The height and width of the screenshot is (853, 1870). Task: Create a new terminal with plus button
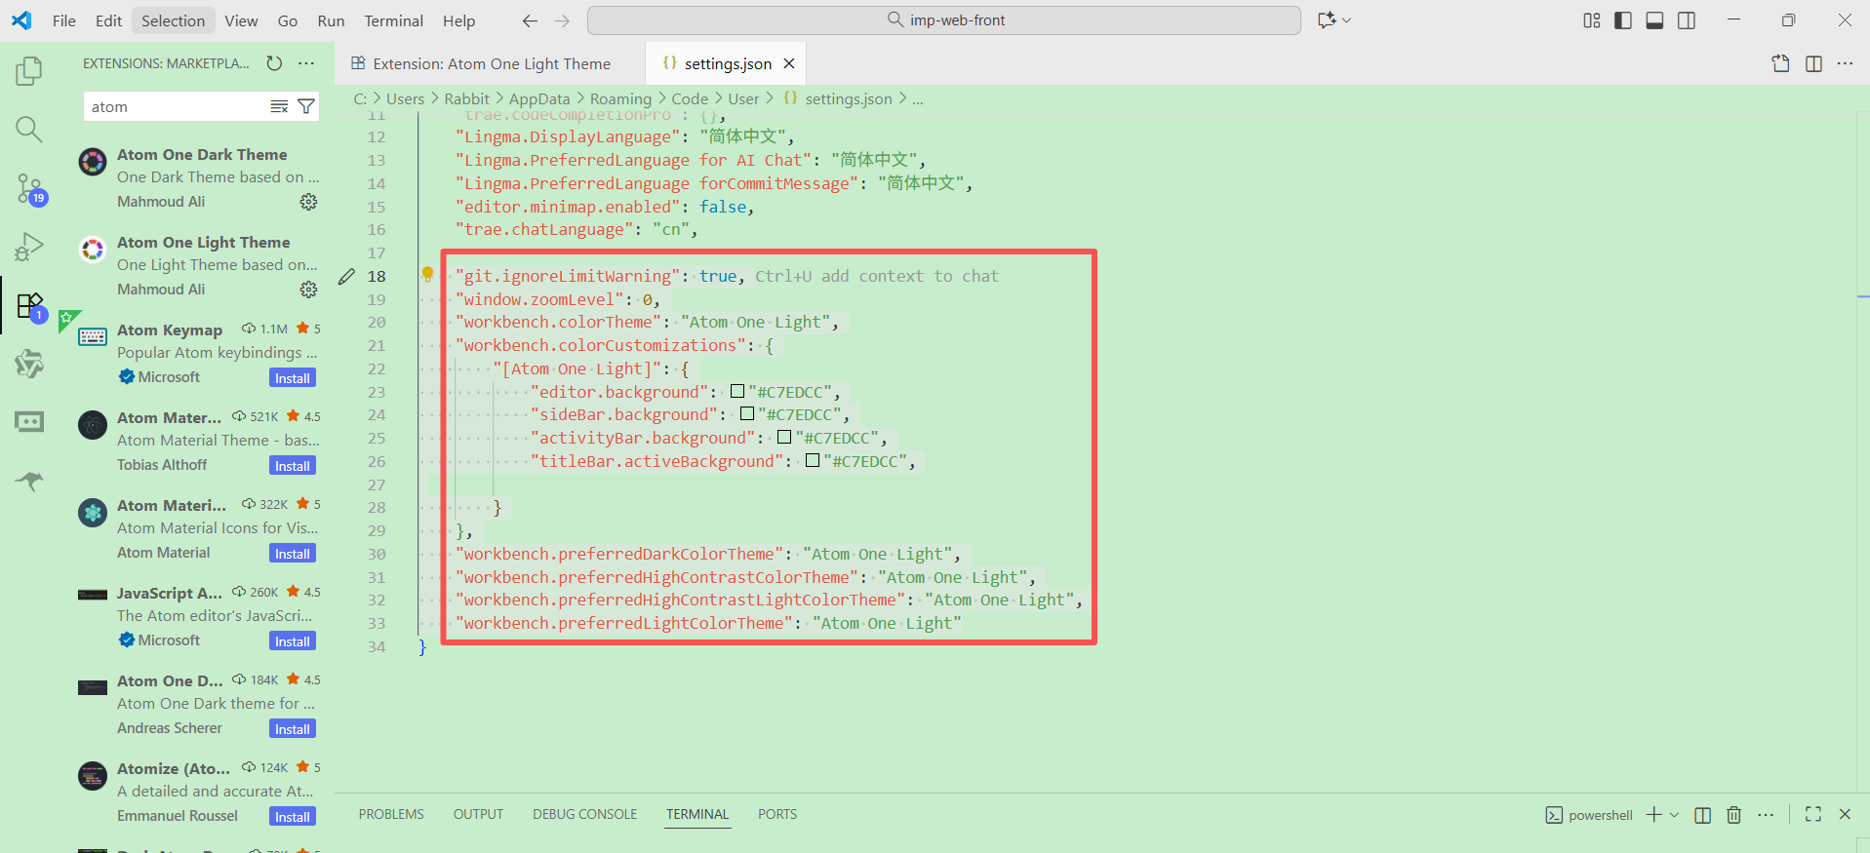coord(1654,815)
